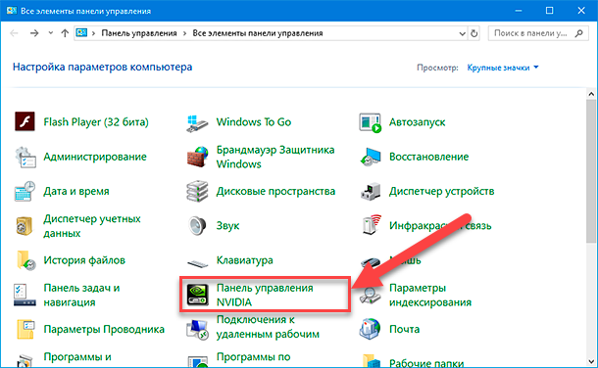Image resolution: width=598 pixels, height=368 pixels.
Task: Expand the address bar history dropdown
Action: 463,33
